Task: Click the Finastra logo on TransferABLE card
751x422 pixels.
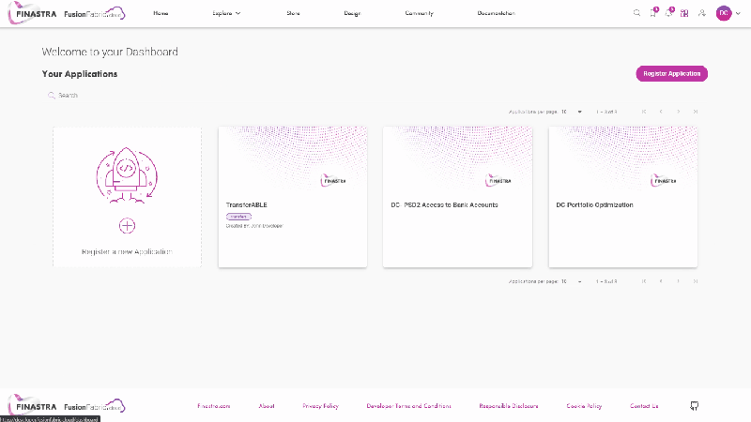Action: [333, 180]
